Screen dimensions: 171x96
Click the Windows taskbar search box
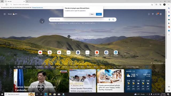(x=20, y=94)
